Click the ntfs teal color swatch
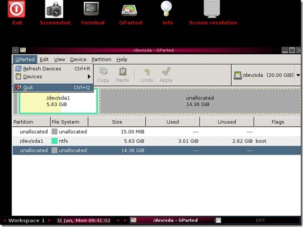 point(54,141)
